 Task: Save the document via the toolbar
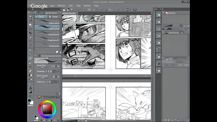tap(72, 10)
